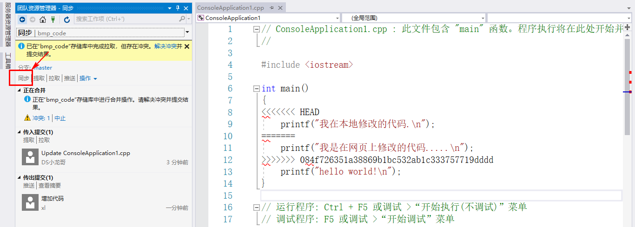Click the greyed forward arrow icon
The width and height of the screenshot is (635, 227).
click(x=33, y=19)
